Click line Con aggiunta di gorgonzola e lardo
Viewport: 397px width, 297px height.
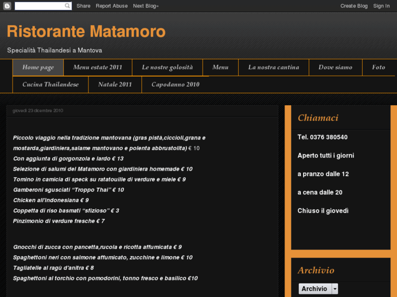tap(68, 159)
